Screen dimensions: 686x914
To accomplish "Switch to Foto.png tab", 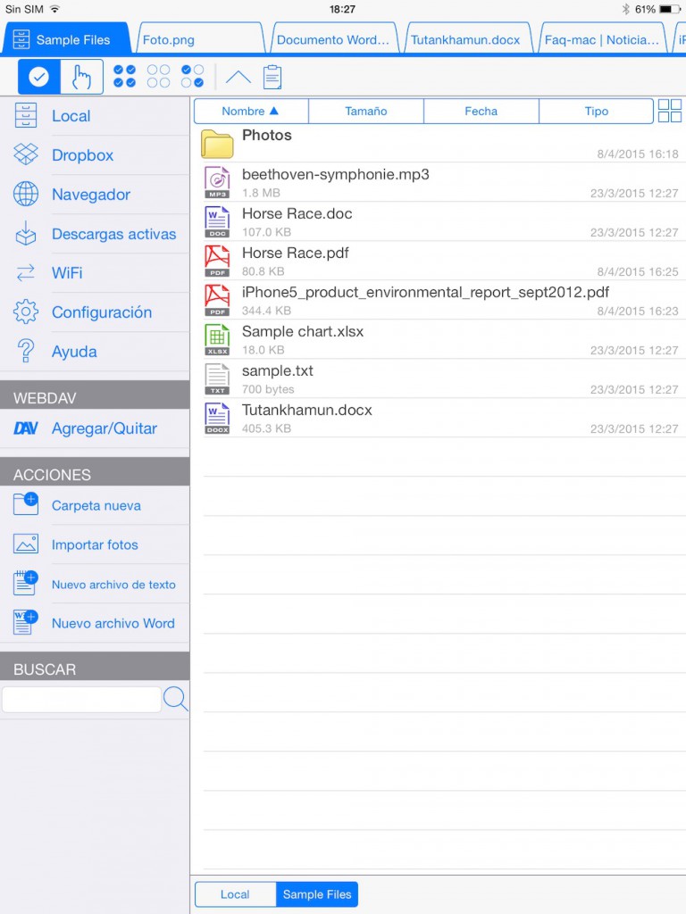I will 200,39.
